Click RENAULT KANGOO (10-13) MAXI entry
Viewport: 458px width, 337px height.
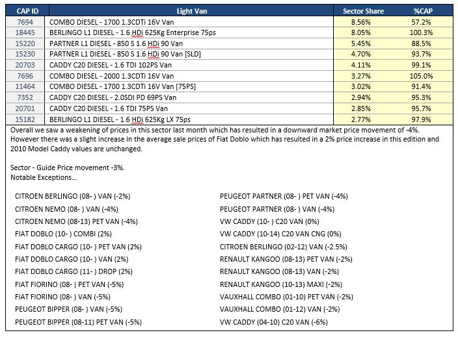[281, 284]
